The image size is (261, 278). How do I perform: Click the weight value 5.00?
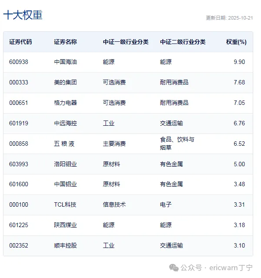pyautogui.click(x=239, y=164)
